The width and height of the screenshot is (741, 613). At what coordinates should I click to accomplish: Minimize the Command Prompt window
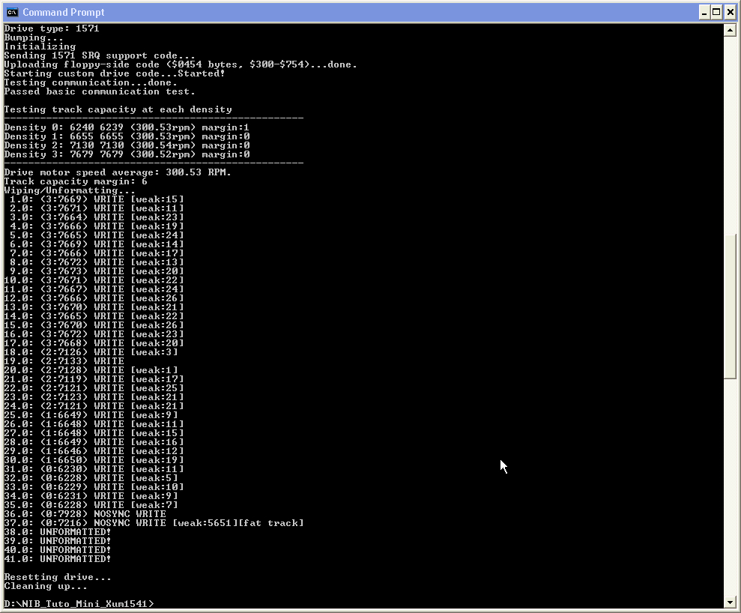pos(704,12)
